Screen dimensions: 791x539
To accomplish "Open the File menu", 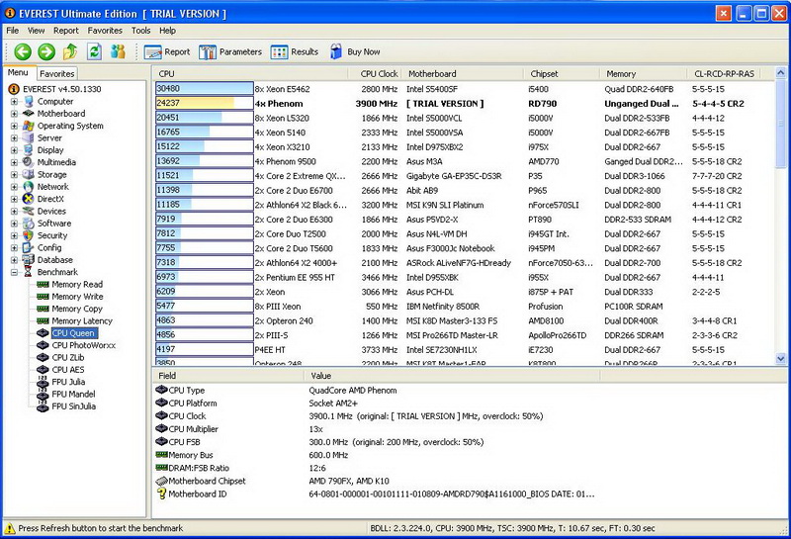I will [x=12, y=31].
